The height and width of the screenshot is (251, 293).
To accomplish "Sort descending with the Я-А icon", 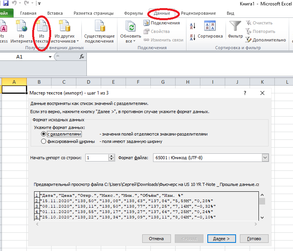I will 193,37.
